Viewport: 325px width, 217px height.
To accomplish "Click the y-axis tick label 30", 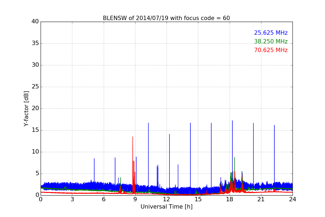I will click(x=35, y=65).
